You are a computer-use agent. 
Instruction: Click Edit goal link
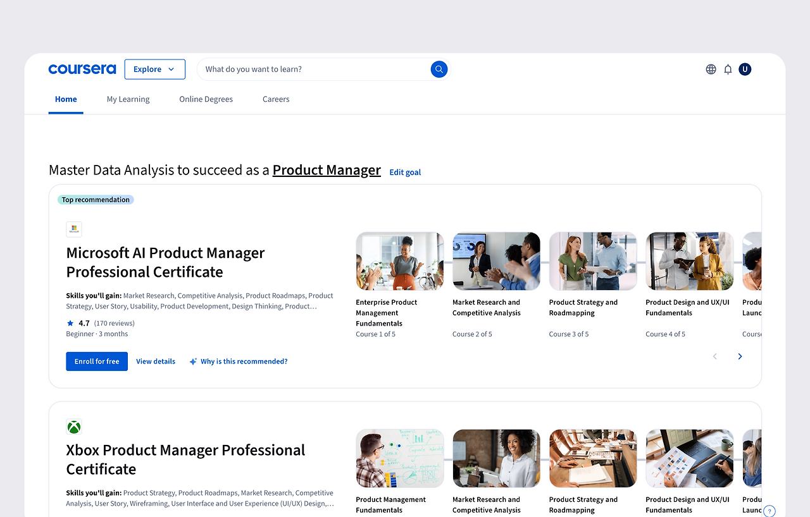405,172
